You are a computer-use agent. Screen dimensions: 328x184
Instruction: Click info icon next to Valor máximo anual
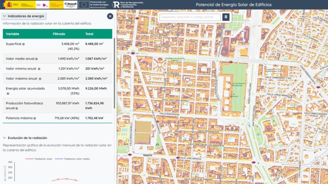(x=40, y=79)
